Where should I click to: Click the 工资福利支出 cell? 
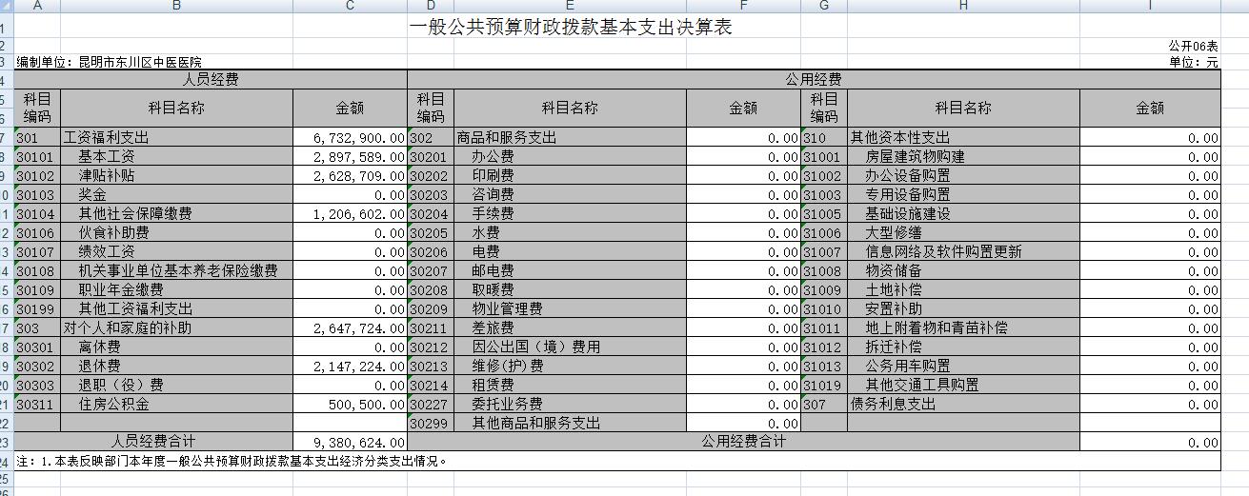click(x=176, y=137)
